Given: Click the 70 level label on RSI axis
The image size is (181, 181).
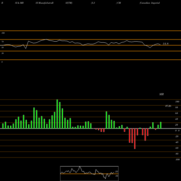Looking at the screenshot, I should [x=3, y=42].
